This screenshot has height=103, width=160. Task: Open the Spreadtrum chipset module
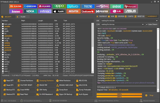(x=102, y=11)
